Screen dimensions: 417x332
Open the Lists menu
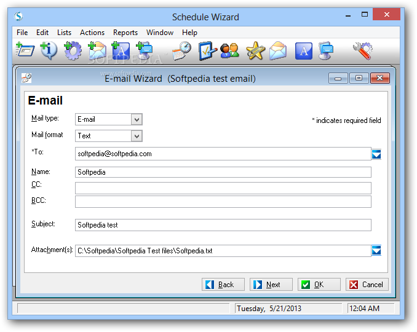[64, 33]
